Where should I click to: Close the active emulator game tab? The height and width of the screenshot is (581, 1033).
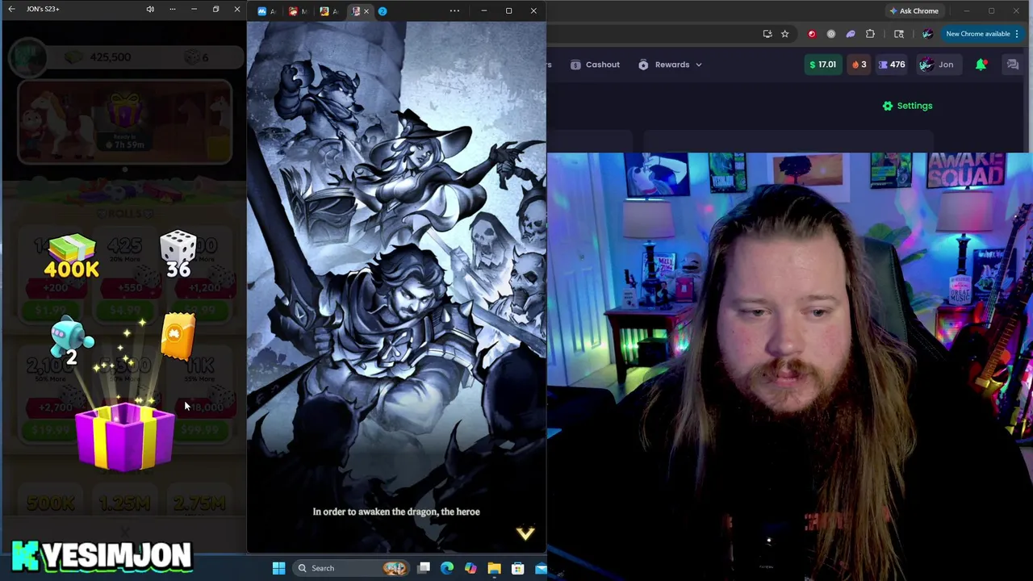pyautogui.click(x=366, y=11)
